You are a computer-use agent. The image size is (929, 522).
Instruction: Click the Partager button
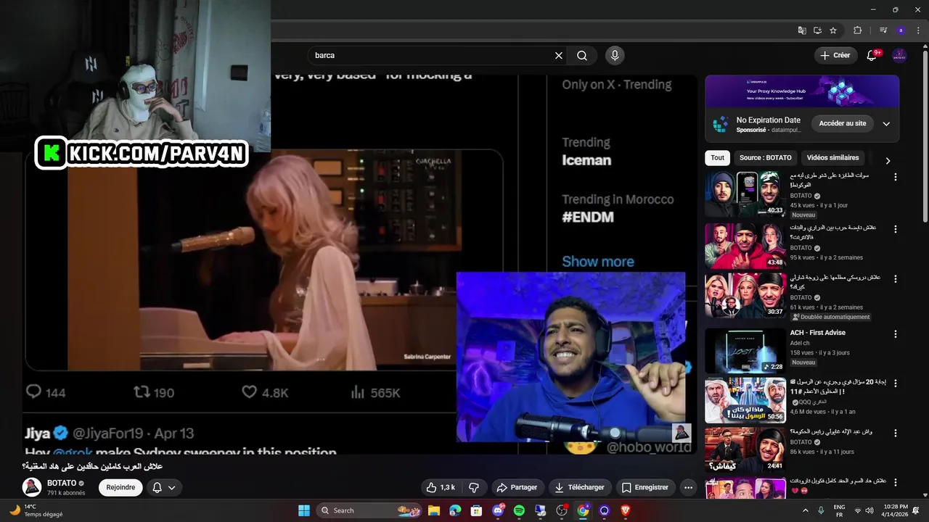516,487
